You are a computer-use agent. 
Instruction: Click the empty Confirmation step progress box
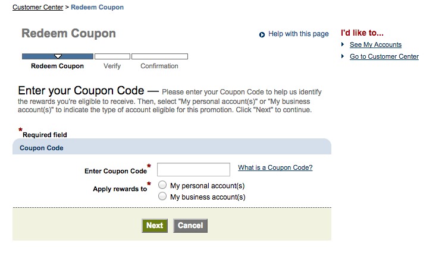coord(159,56)
